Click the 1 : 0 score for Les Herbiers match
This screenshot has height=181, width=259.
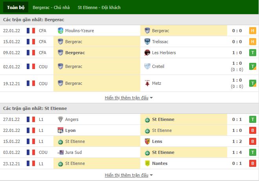[x=237, y=53]
